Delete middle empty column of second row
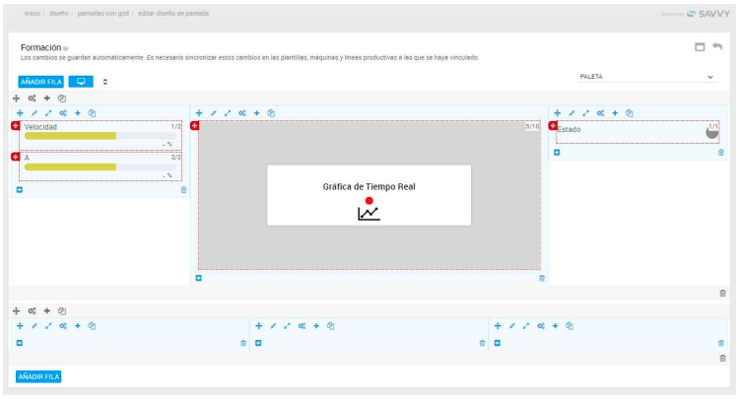 point(482,343)
